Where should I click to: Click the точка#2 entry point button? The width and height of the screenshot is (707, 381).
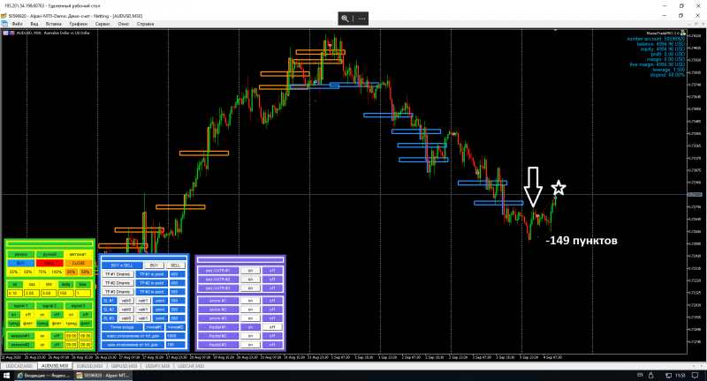pyautogui.click(x=175, y=327)
